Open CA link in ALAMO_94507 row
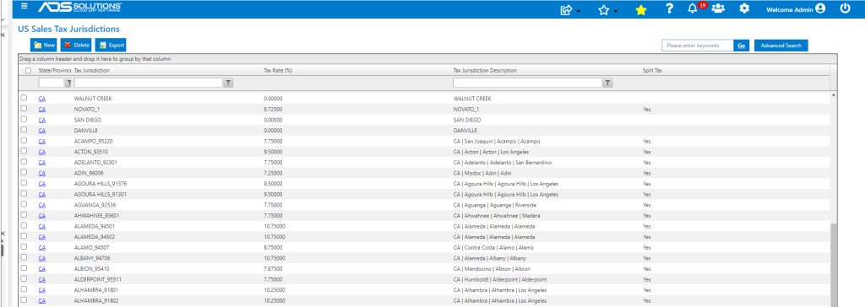This screenshot has width=865, height=307. [x=42, y=247]
